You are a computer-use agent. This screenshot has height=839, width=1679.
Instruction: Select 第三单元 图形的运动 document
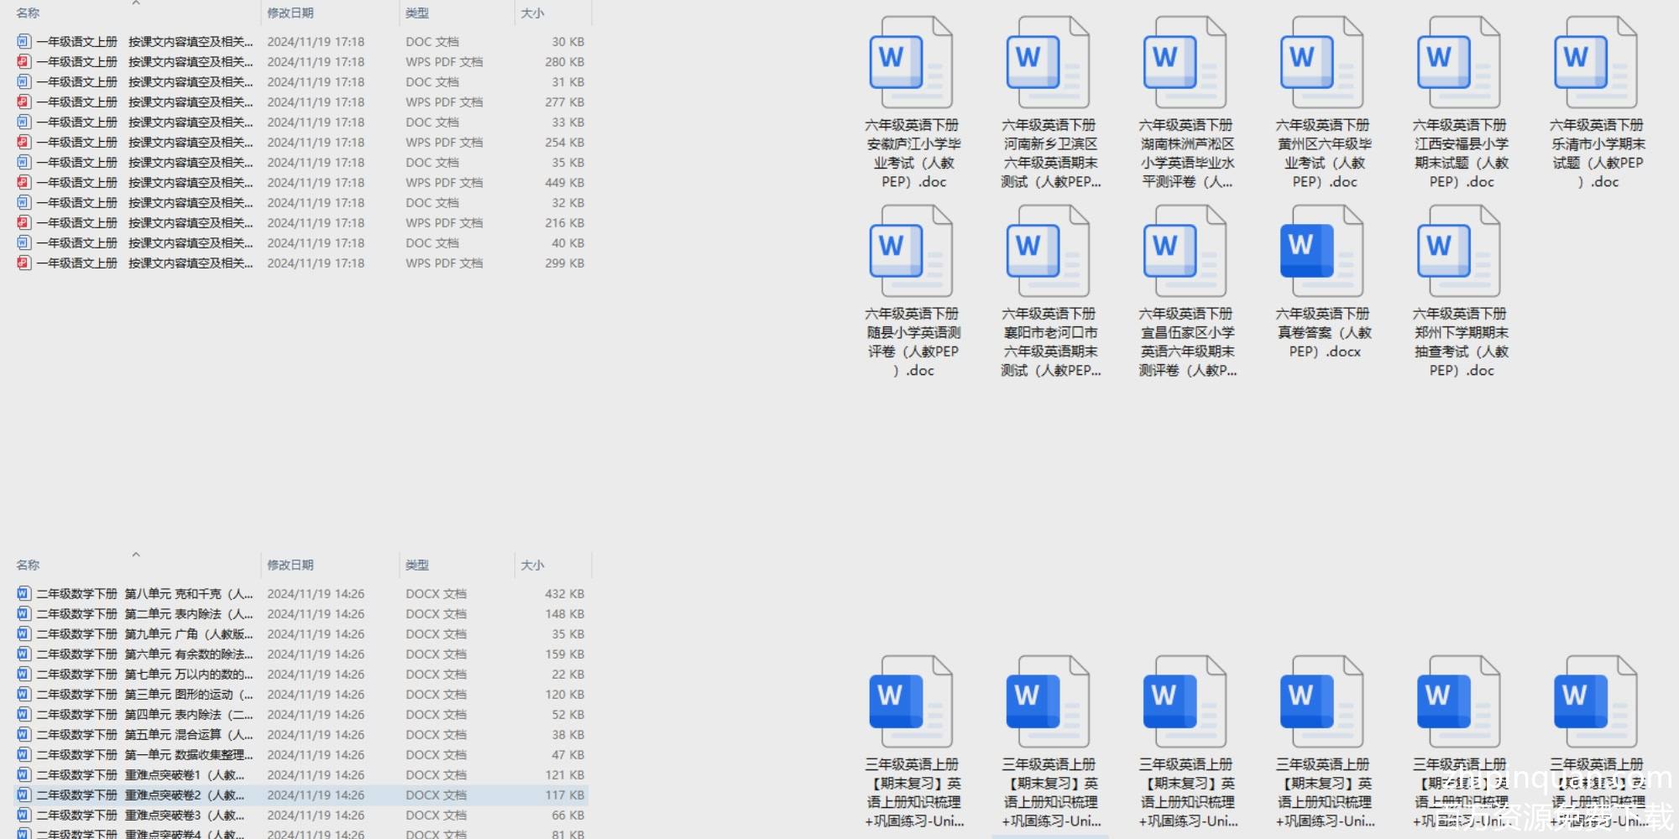[x=144, y=695]
